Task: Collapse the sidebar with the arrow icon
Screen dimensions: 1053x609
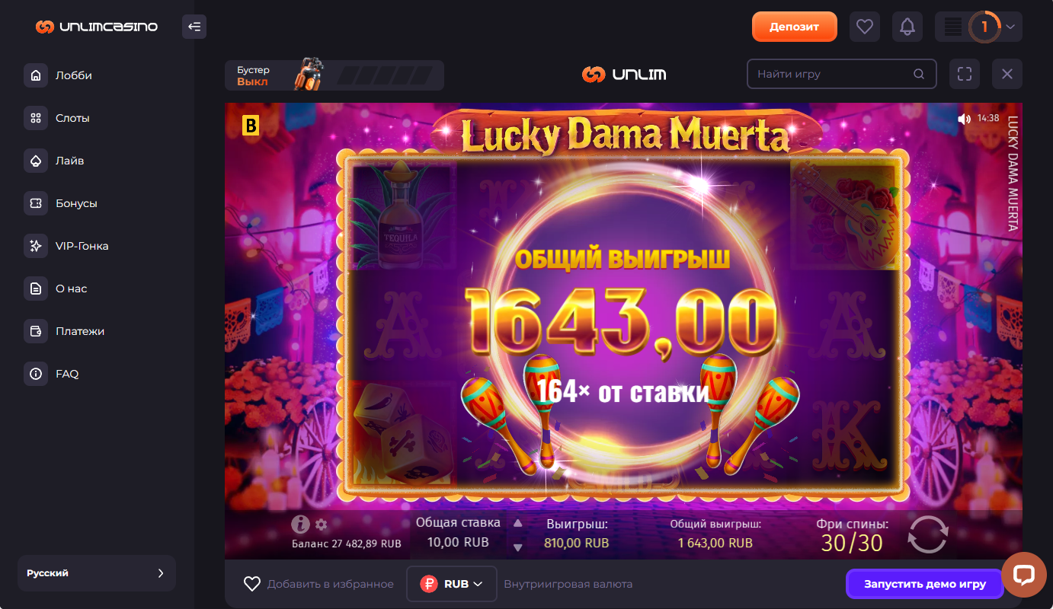Action: [x=194, y=27]
